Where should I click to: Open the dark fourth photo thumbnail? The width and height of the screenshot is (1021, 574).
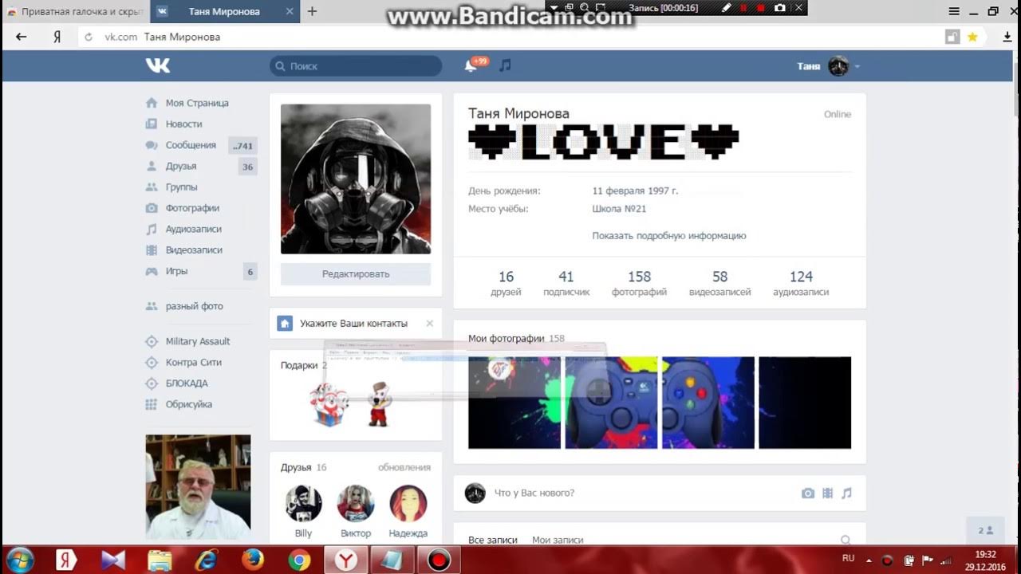805,403
